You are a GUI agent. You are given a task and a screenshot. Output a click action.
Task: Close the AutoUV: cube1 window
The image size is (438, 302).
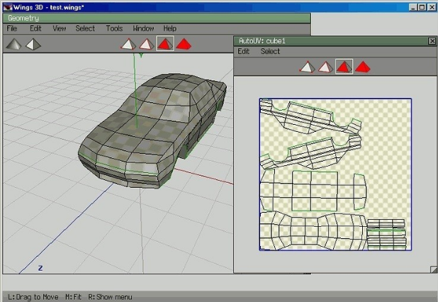(x=432, y=41)
